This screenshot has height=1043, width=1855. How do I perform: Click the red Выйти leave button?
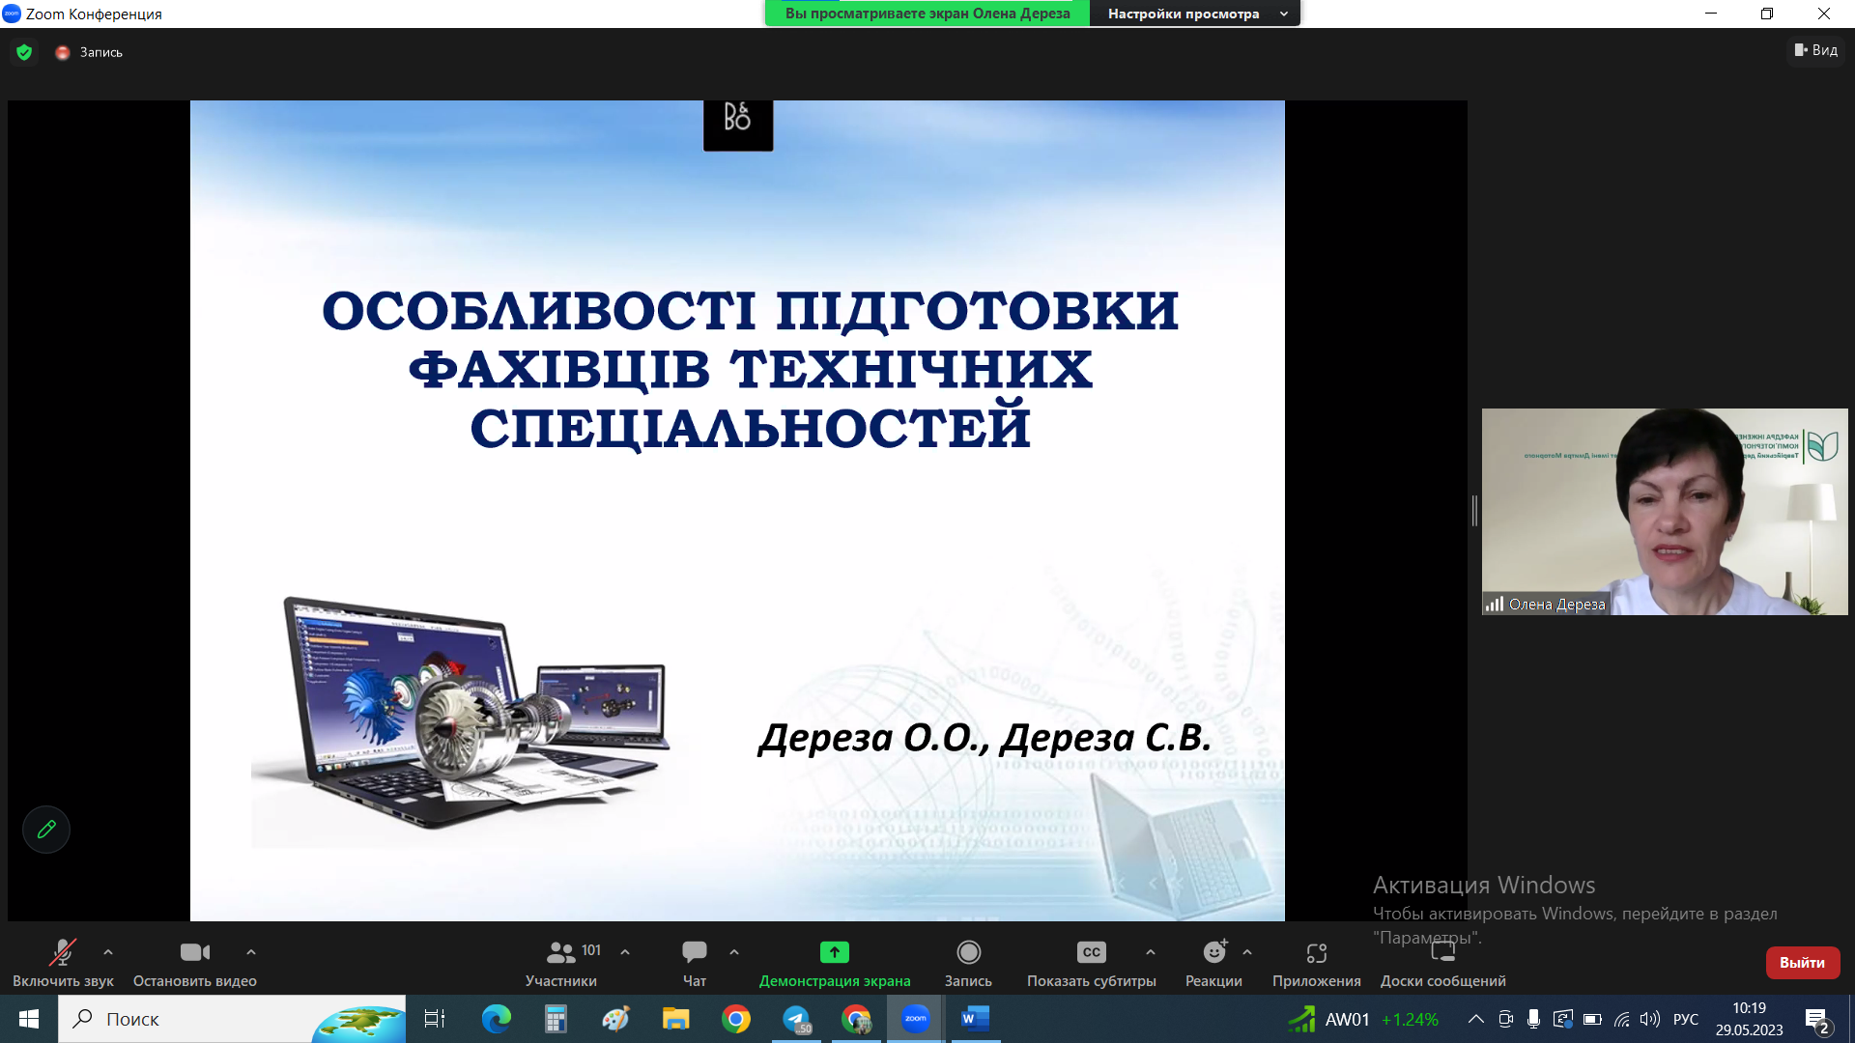pyautogui.click(x=1802, y=962)
